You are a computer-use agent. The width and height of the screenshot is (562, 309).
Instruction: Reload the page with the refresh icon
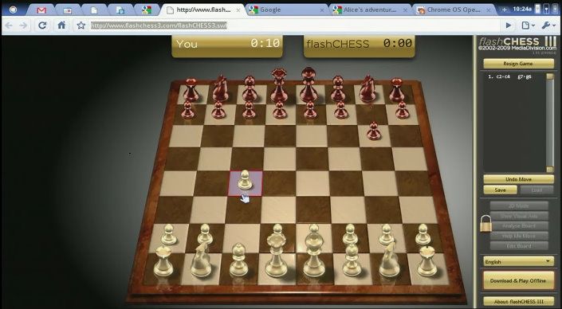point(42,25)
